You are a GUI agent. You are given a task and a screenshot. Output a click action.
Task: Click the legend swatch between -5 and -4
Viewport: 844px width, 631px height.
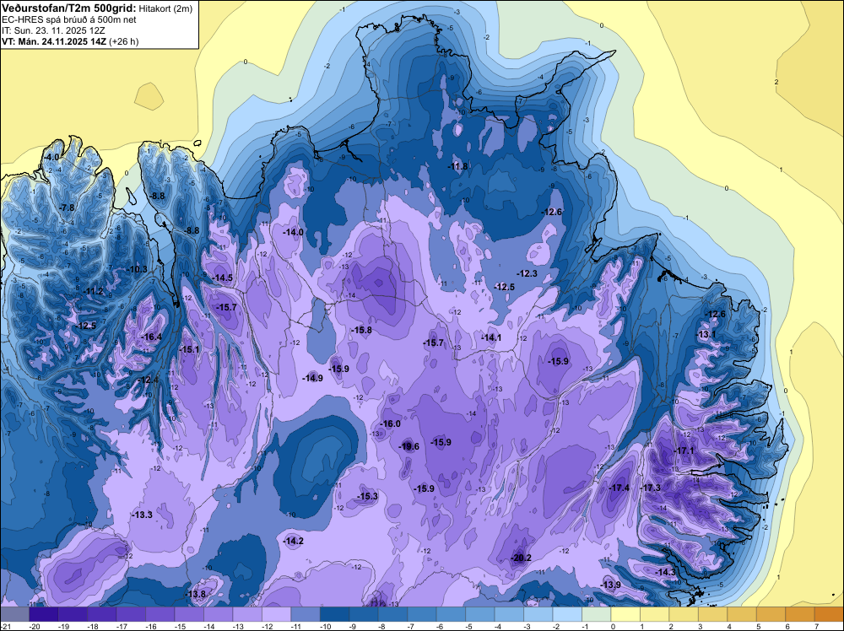(480, 614)
